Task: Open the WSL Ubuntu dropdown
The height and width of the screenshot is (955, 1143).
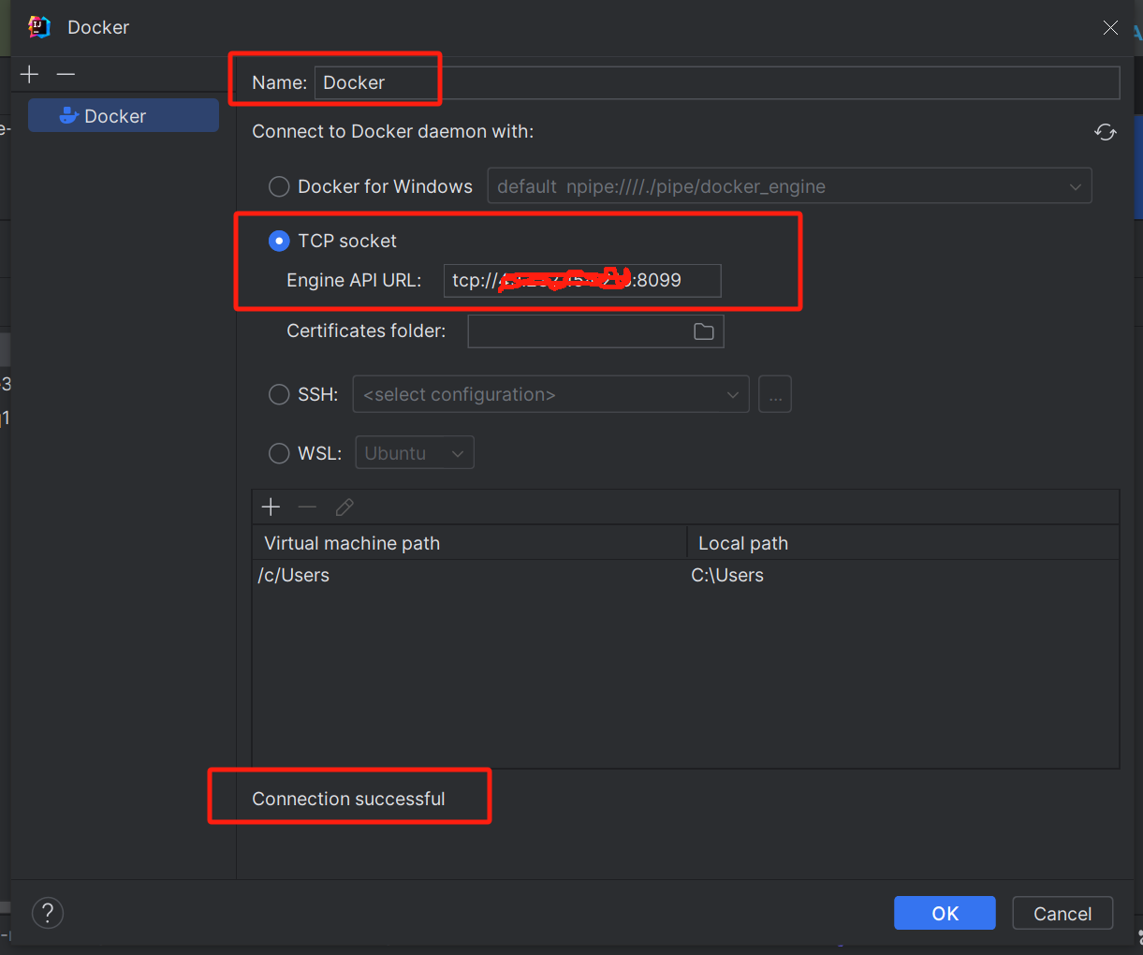Action: tap(415, 453)
